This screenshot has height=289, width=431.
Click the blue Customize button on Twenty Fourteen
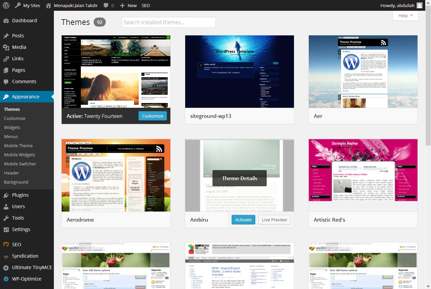[153, 116]
